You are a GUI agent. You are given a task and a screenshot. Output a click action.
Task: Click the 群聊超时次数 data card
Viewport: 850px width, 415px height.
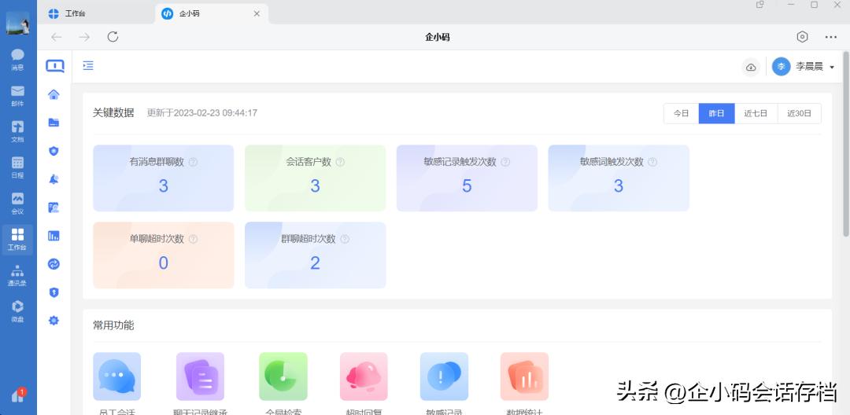pos(315,255)
